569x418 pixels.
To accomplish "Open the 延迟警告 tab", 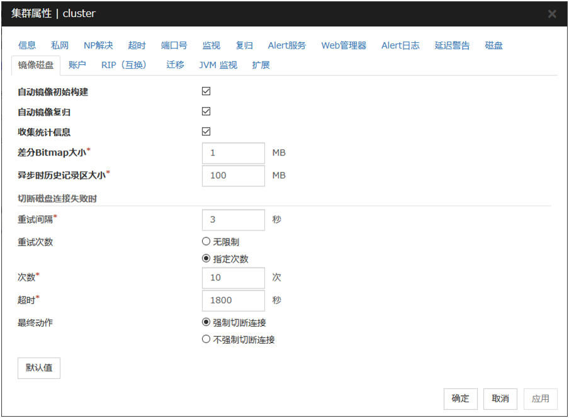I will coord(452,45).
